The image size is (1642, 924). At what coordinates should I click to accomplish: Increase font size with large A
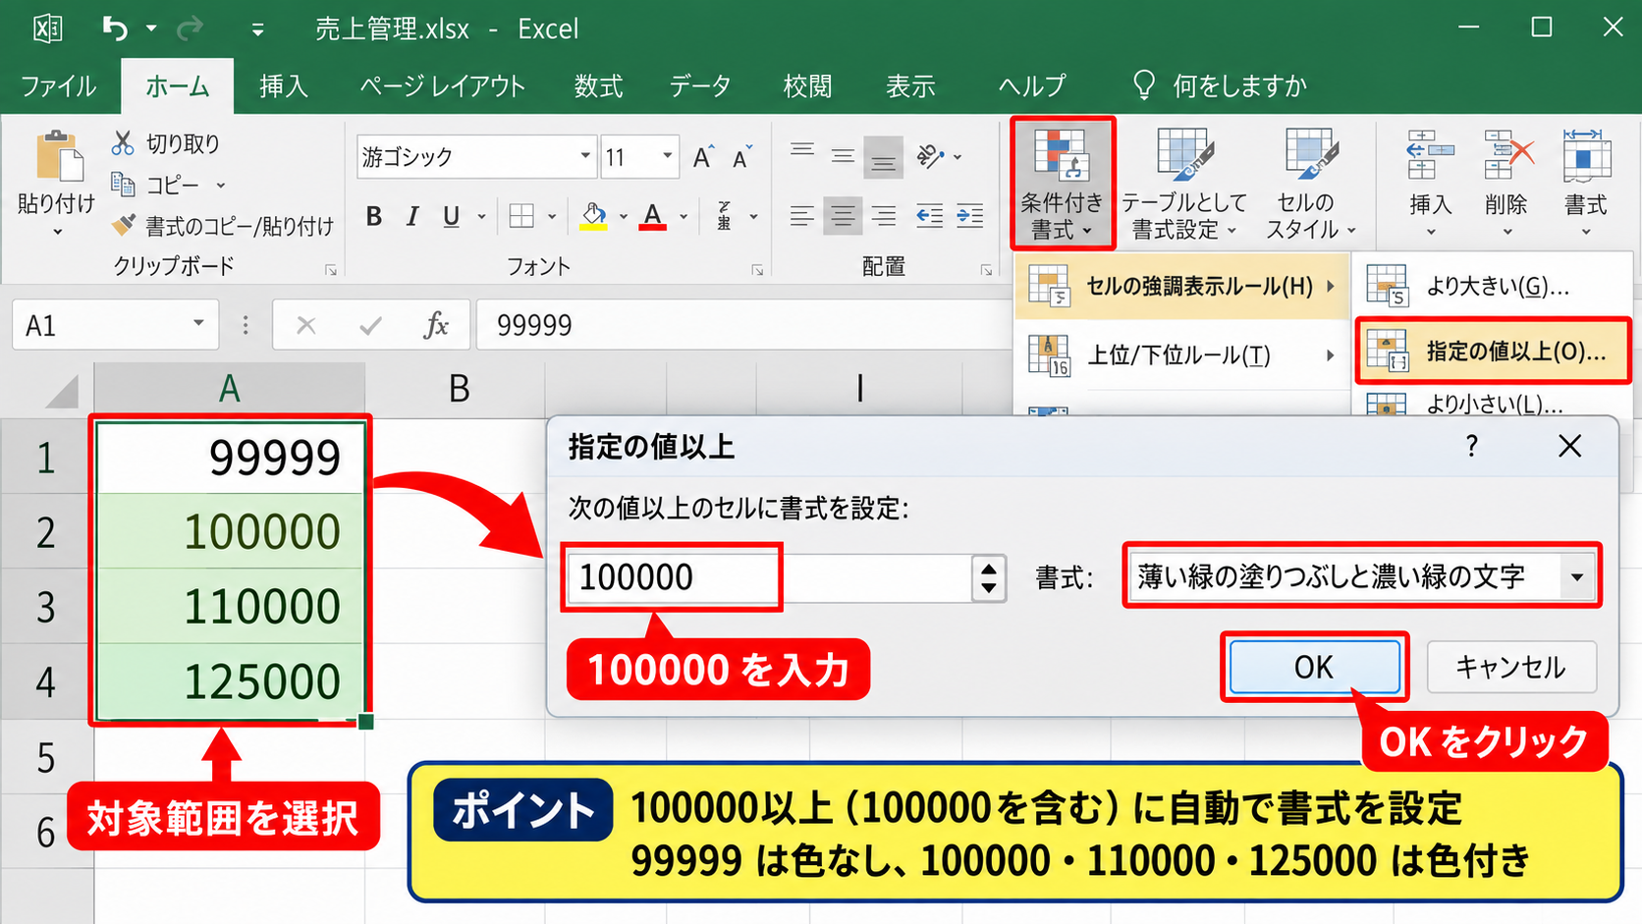pyautogui.click(x=702, y=157)
